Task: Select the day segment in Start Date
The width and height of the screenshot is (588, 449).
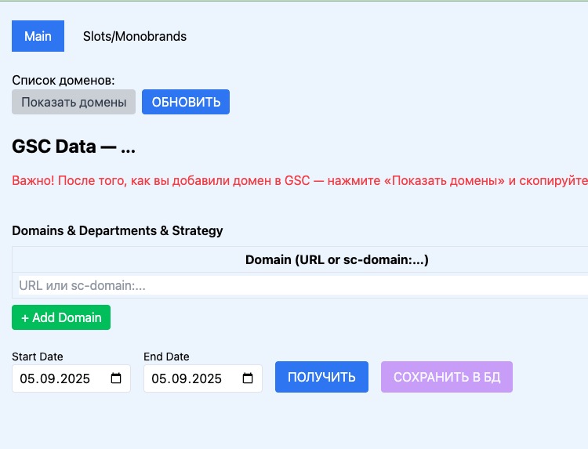Action: [x=27, y=378]
